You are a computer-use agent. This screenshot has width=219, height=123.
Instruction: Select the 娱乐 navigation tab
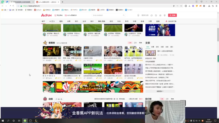tap(76, 21)
